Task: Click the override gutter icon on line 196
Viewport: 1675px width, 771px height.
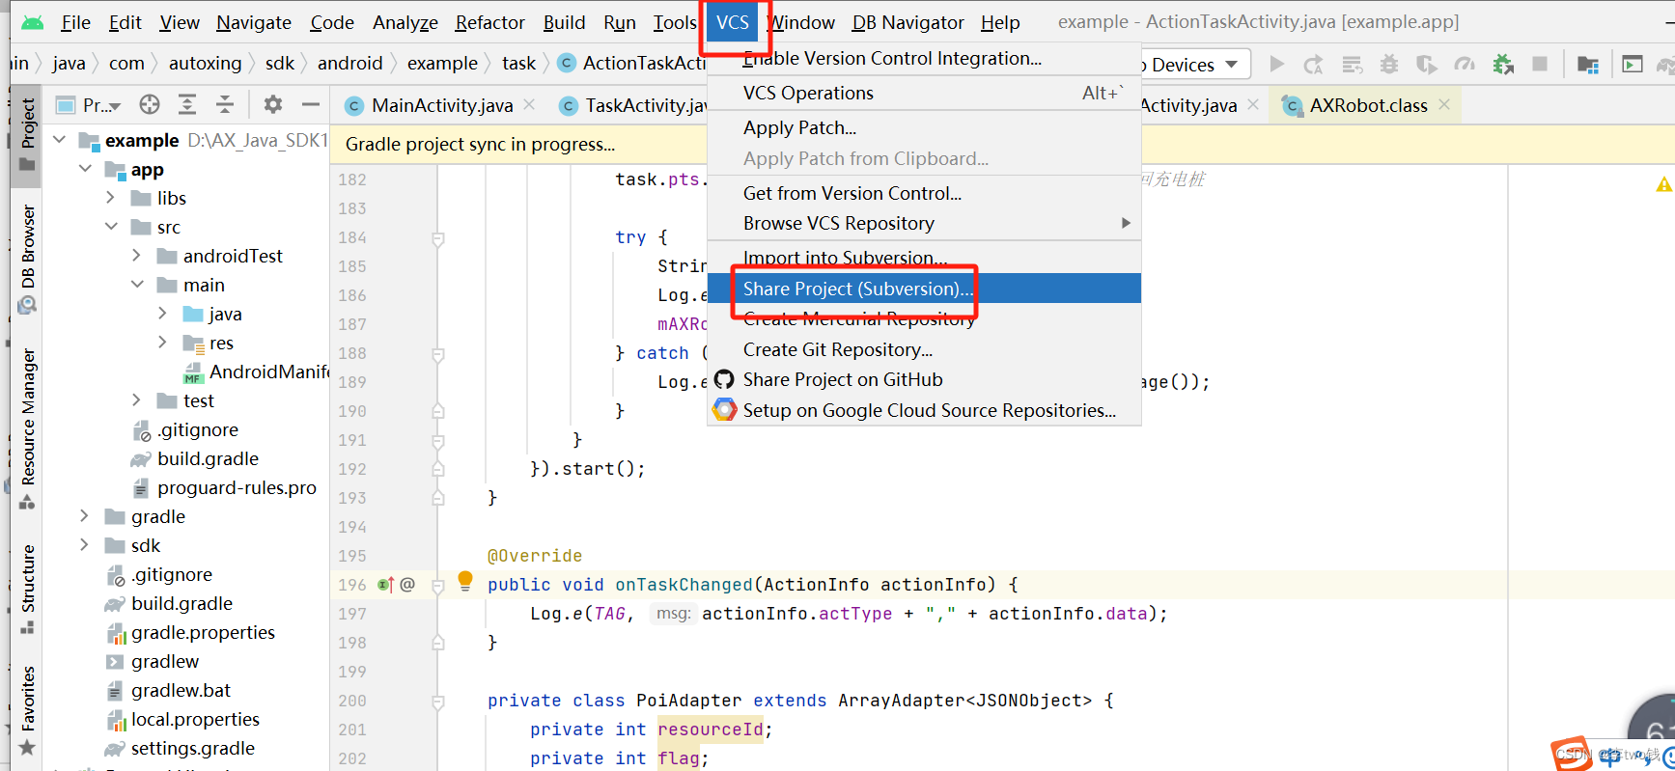Action: pos(385,585)
